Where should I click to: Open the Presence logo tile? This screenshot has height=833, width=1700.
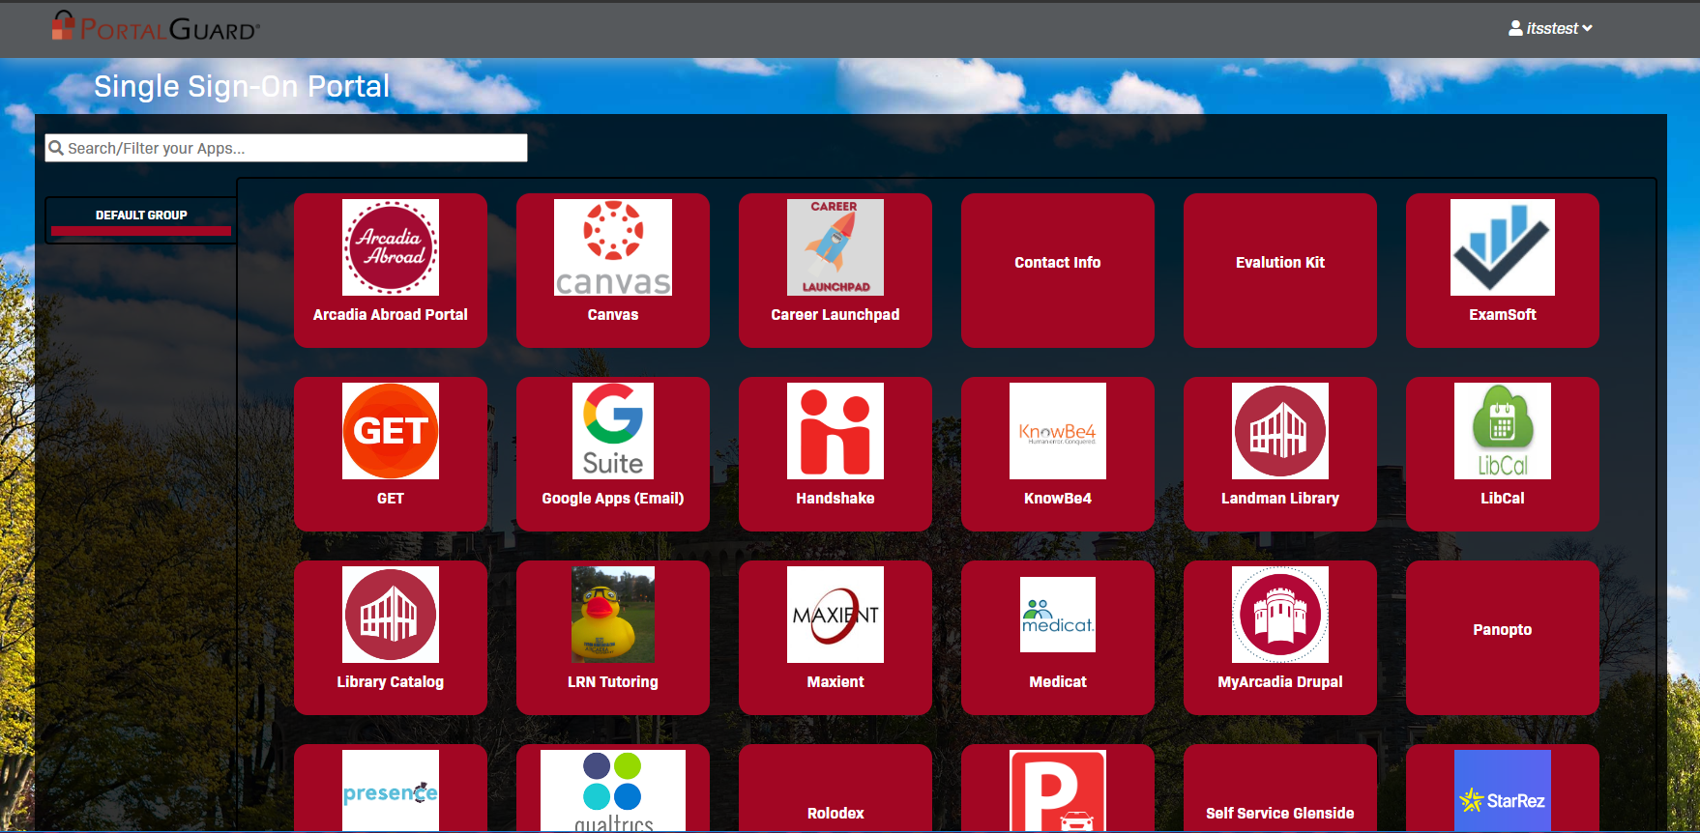pos(391,790)
